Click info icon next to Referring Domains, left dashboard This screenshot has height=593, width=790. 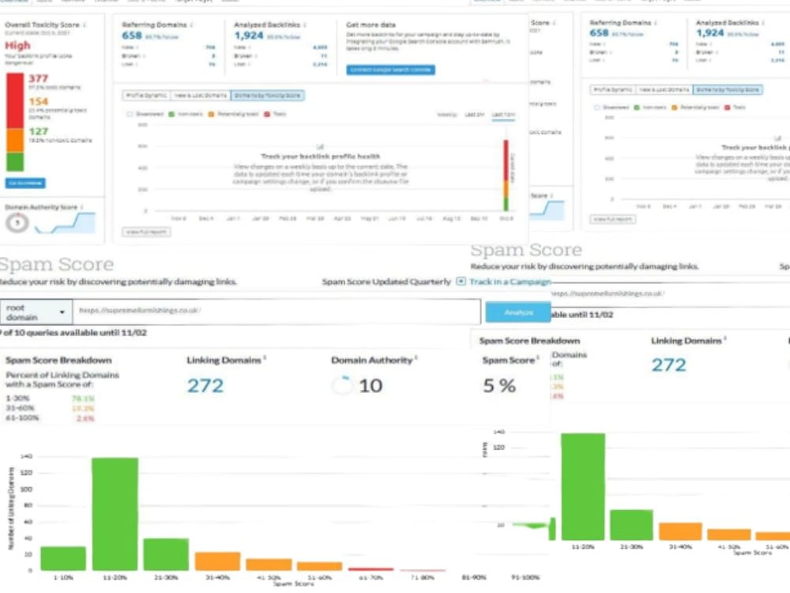(191, 25)
